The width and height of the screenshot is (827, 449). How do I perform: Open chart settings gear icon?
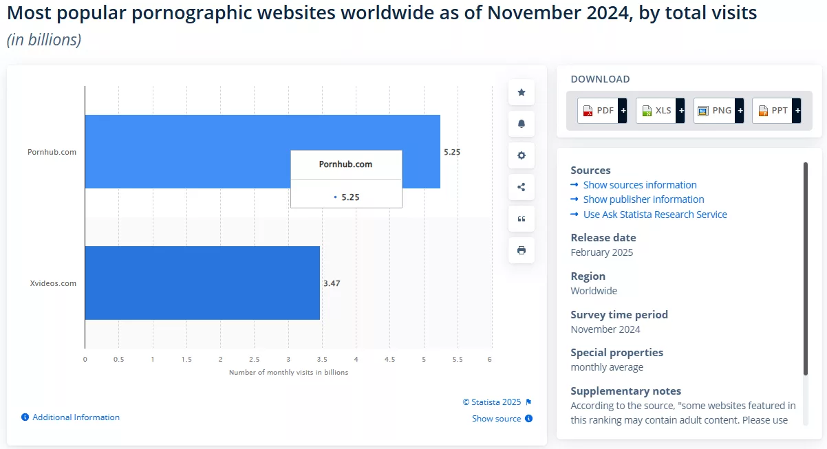click(522, 155)
